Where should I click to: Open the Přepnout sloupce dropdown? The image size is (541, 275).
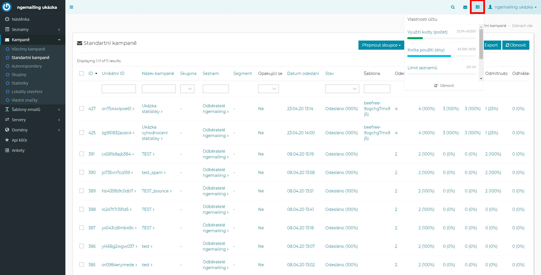tap(381, 45)
